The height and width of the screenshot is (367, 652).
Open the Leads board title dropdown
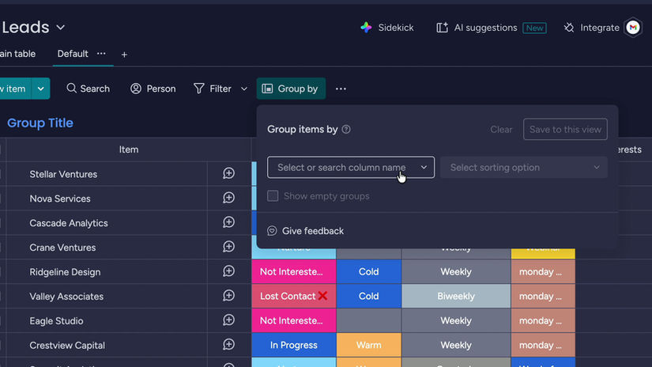61,28
